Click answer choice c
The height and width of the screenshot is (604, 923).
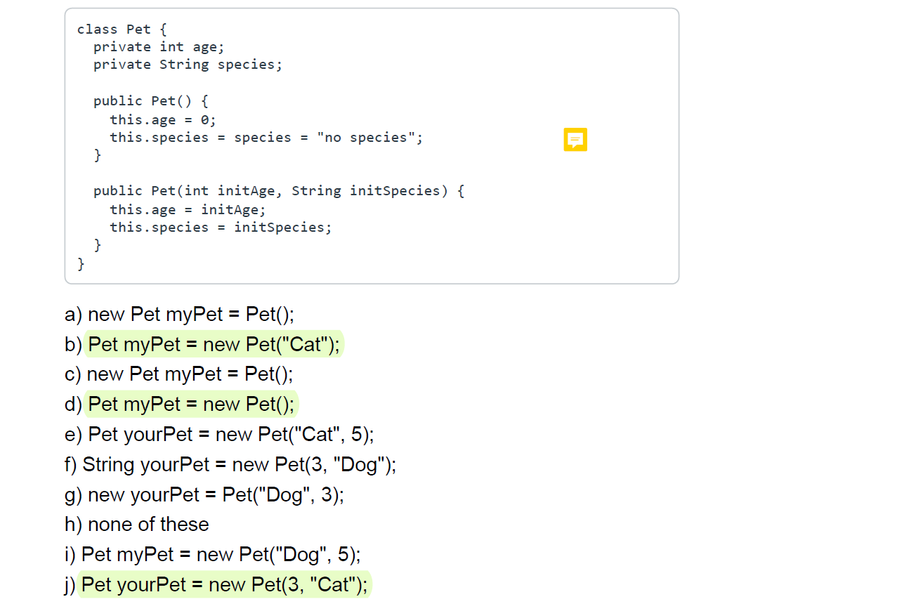coord(179,374)
